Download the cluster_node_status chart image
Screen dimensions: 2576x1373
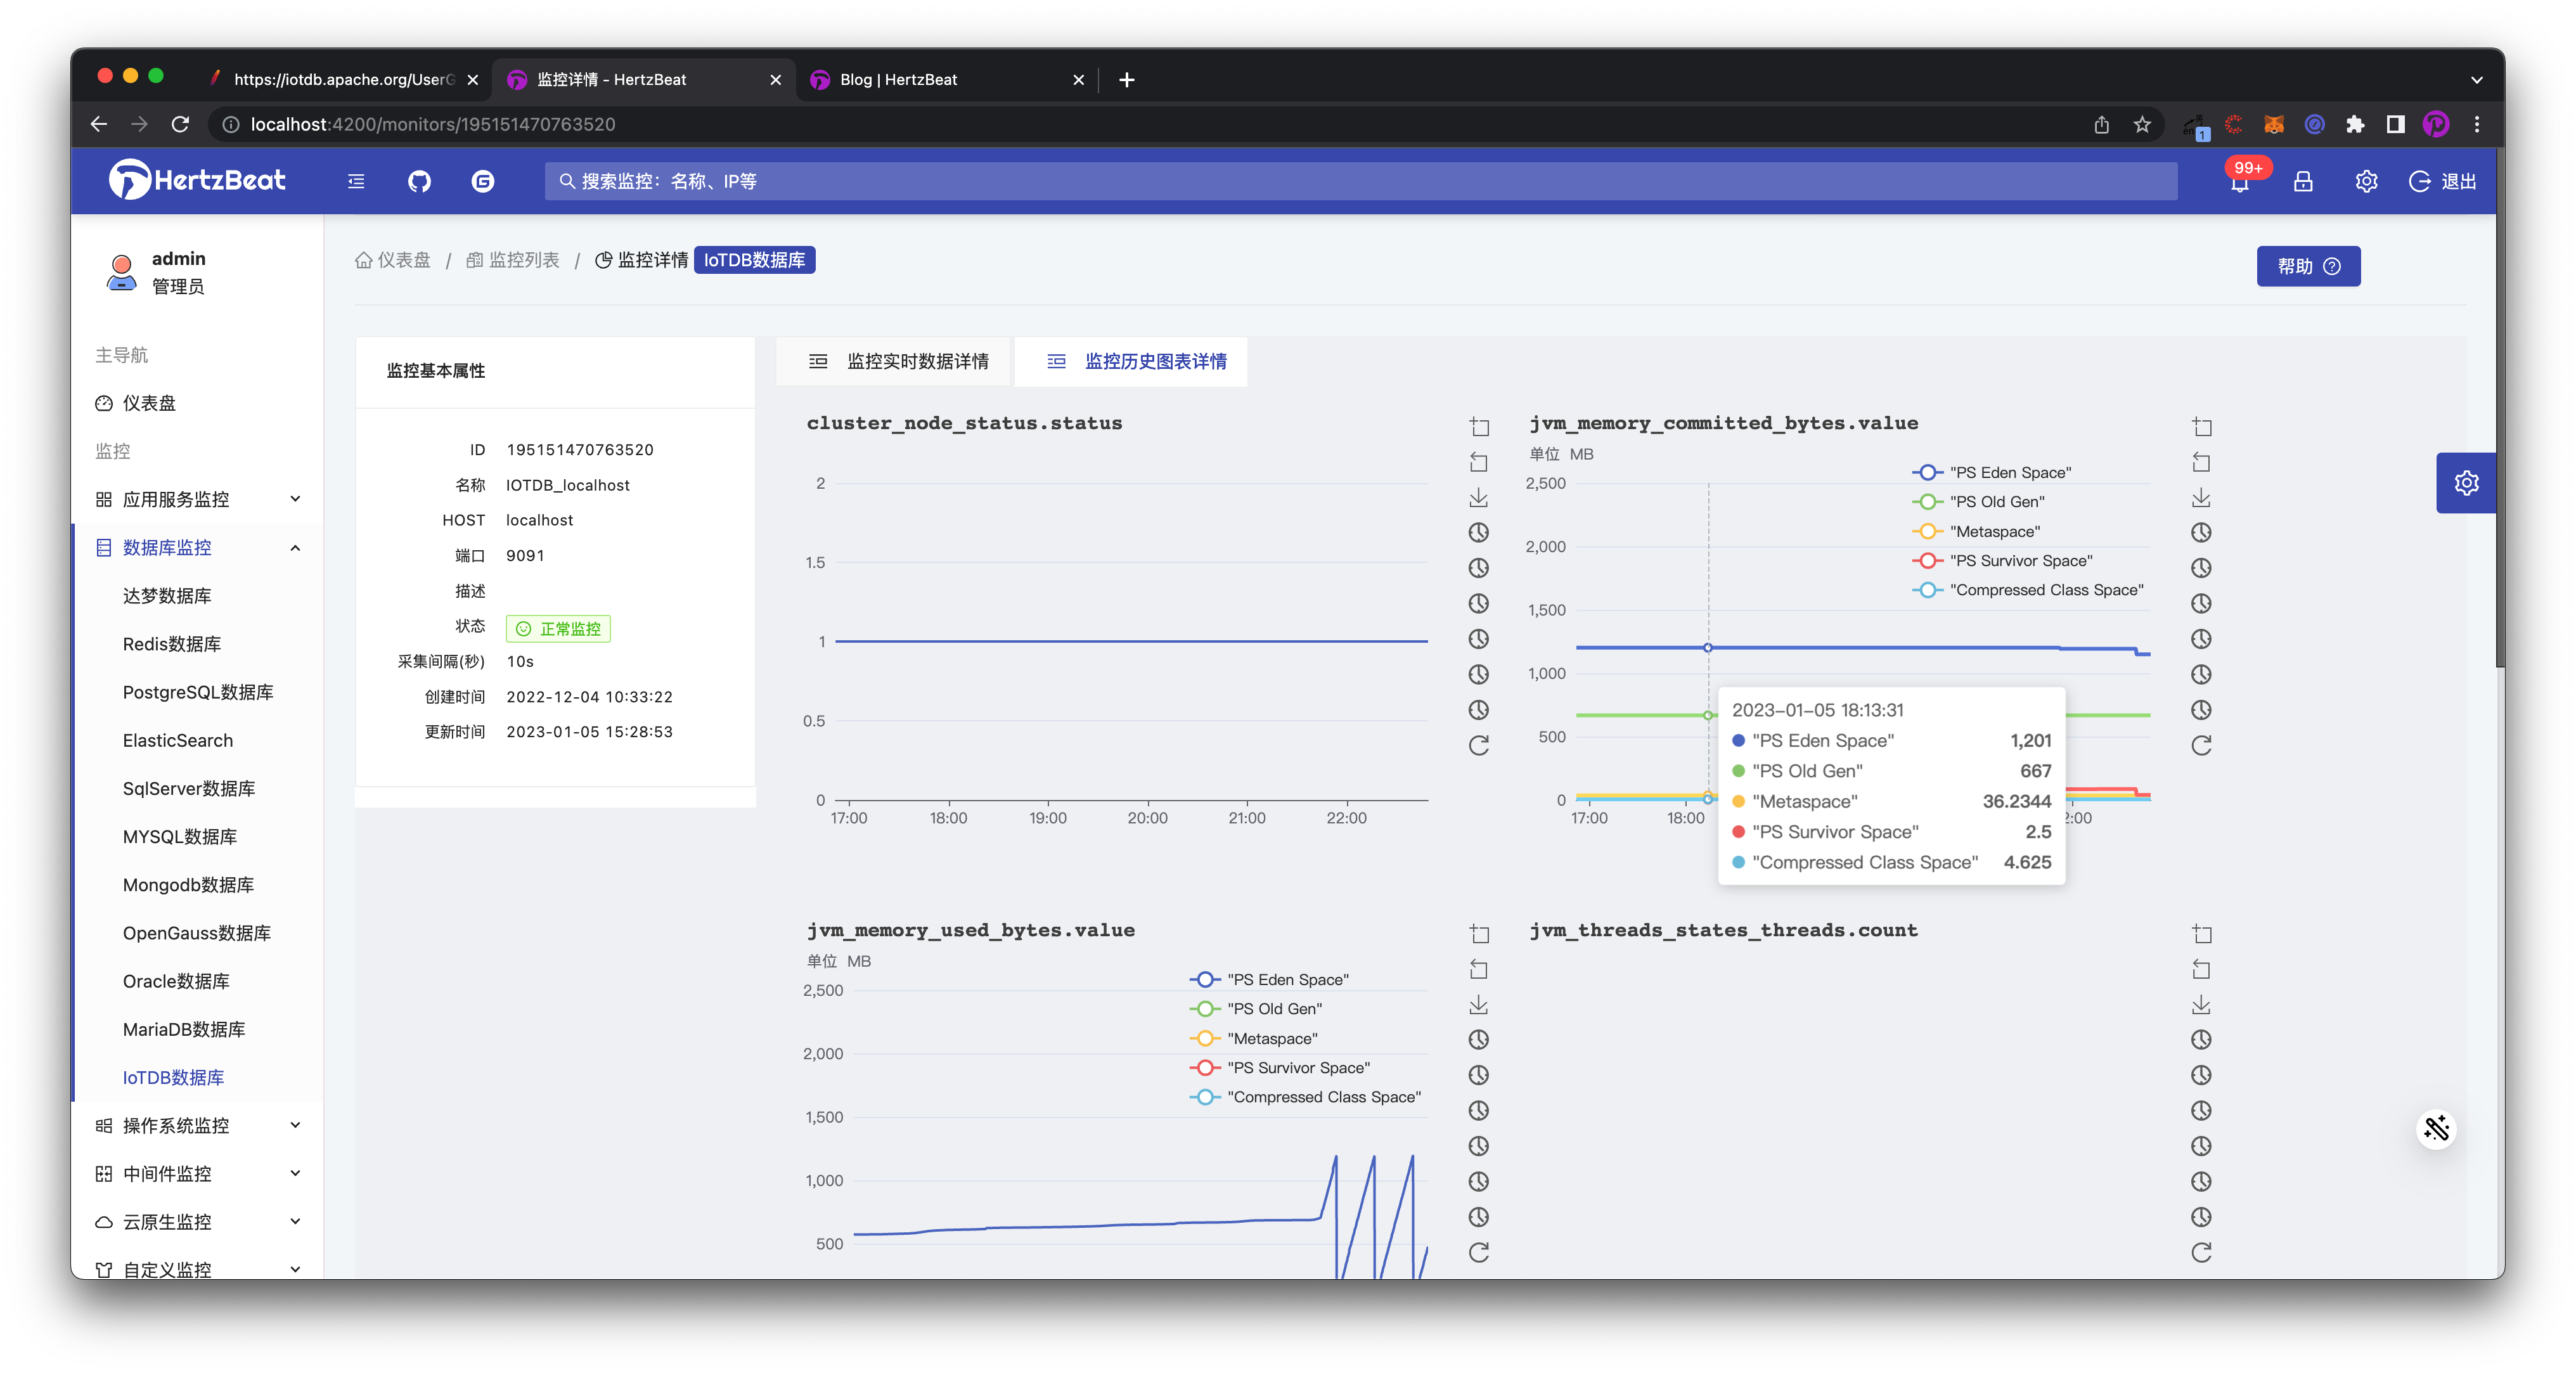coord(1479,497)
